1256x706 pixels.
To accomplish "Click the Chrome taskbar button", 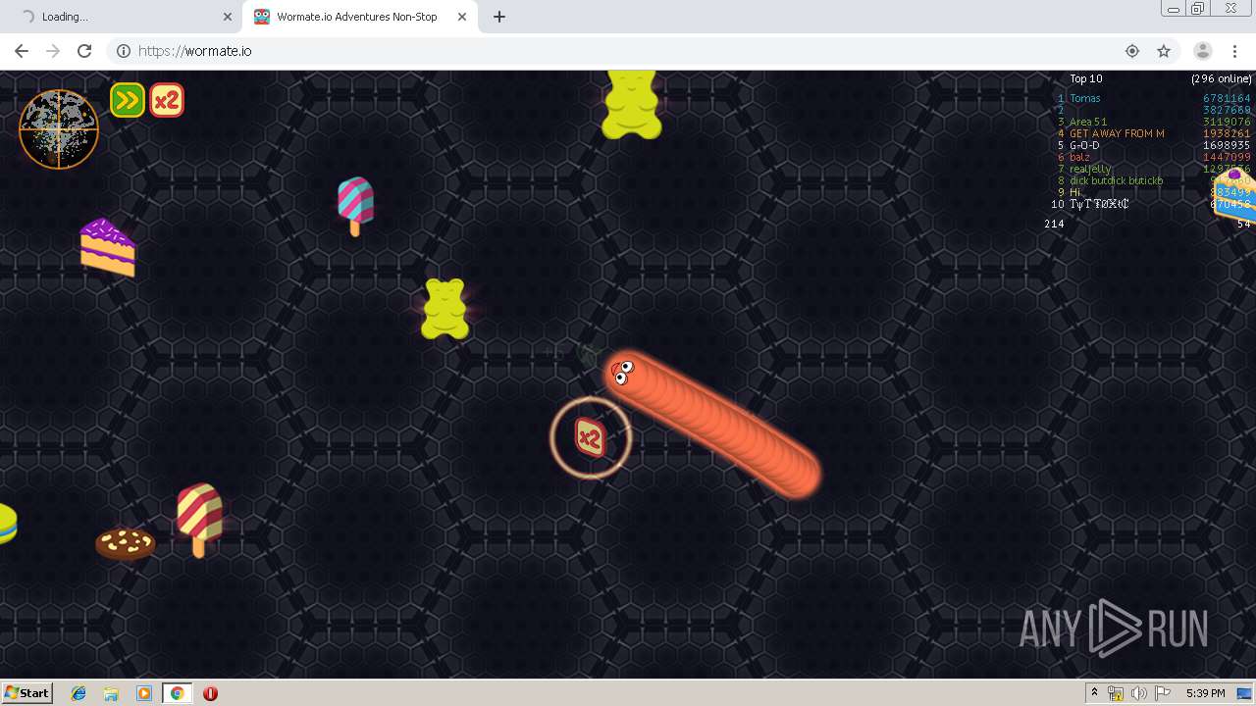I will coord(177,693).
